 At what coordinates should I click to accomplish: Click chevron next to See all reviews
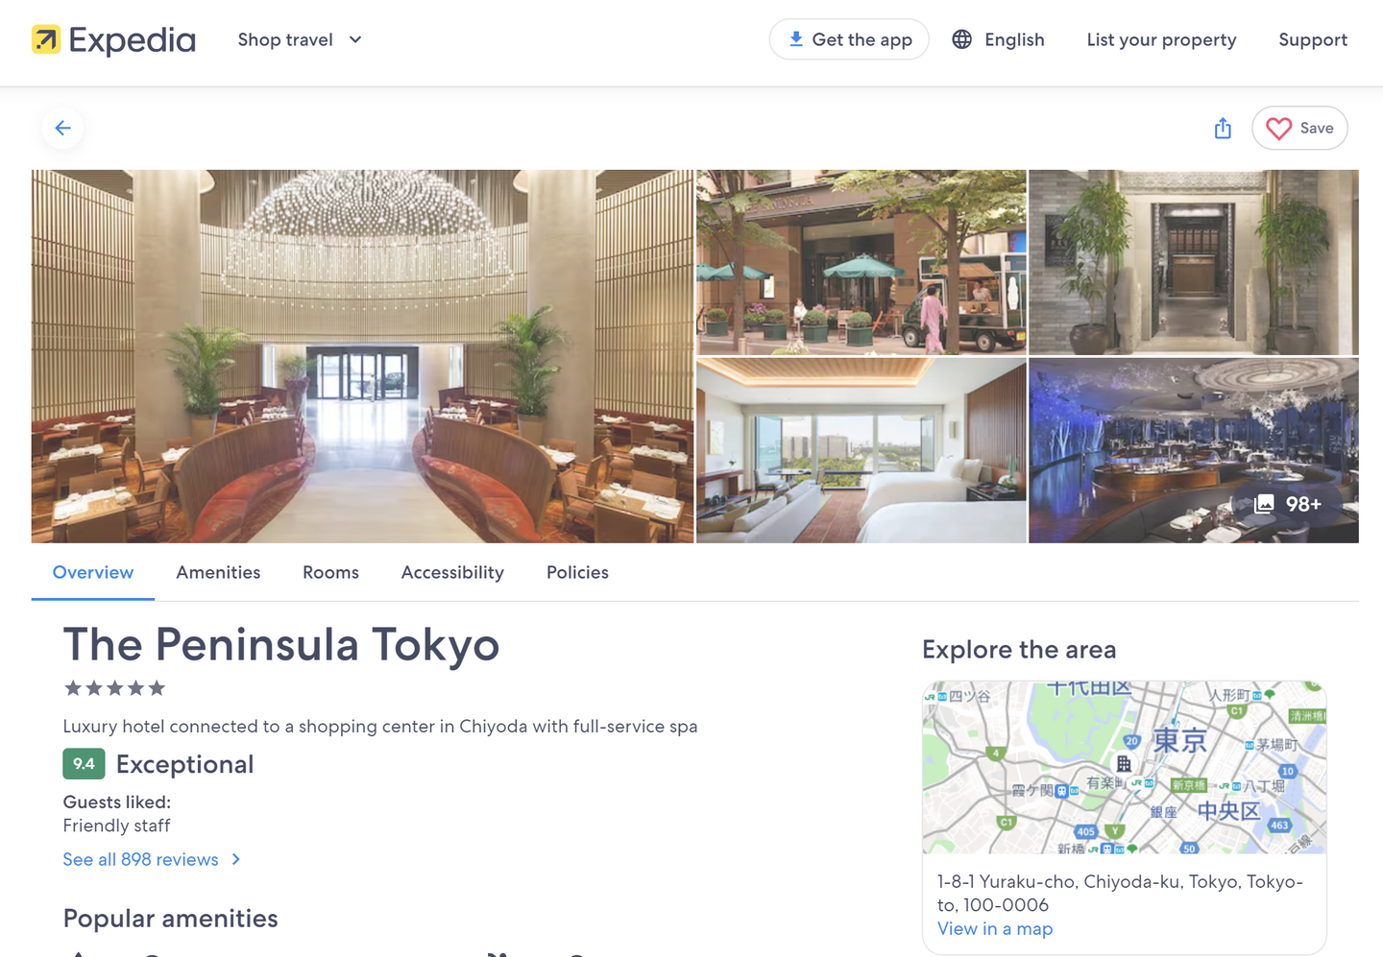coord(236,859)
